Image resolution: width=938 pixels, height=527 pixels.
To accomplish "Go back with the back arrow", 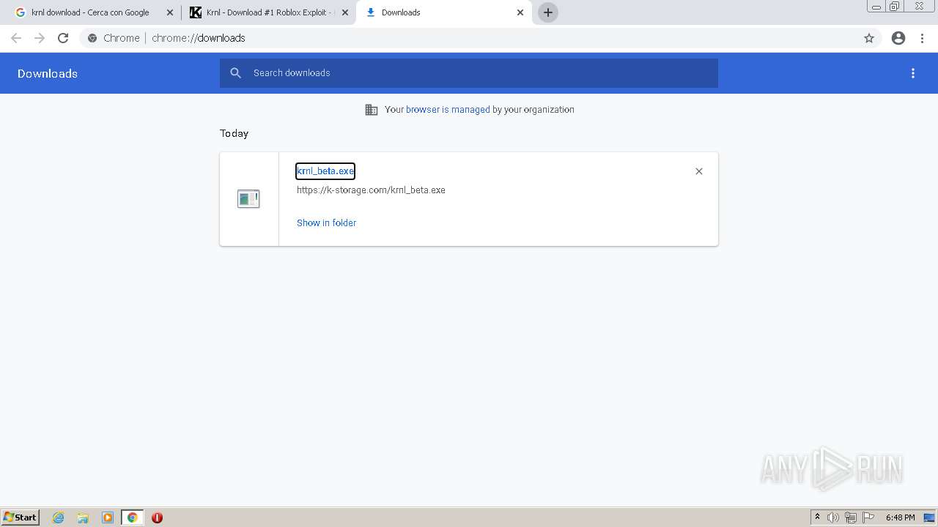I will [16, 38].
